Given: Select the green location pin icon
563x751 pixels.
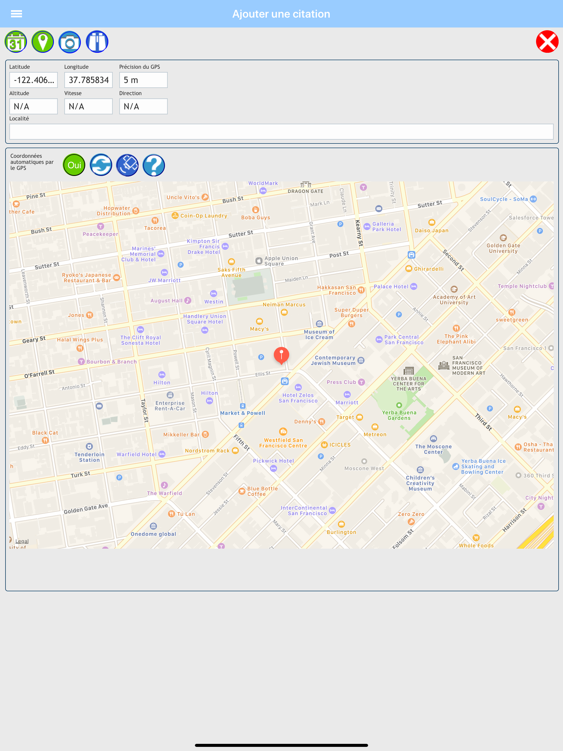Looking at the screenshot, I should (x=43, y=42).
